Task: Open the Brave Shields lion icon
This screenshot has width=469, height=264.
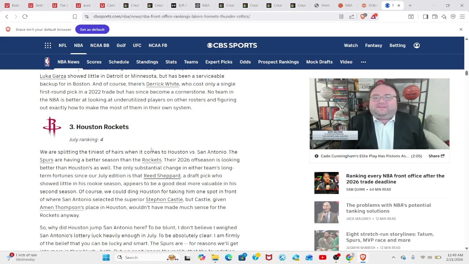Action: (363, 16)
